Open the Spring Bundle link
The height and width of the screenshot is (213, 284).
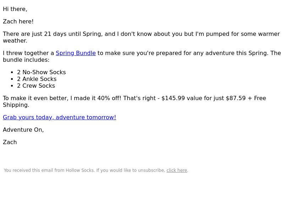click(x=76, y=53)
